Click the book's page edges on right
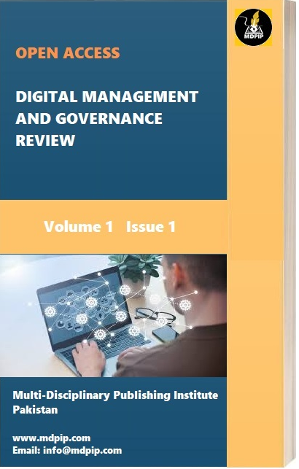This screenshot has width=299, height=469. coord(291,233)
